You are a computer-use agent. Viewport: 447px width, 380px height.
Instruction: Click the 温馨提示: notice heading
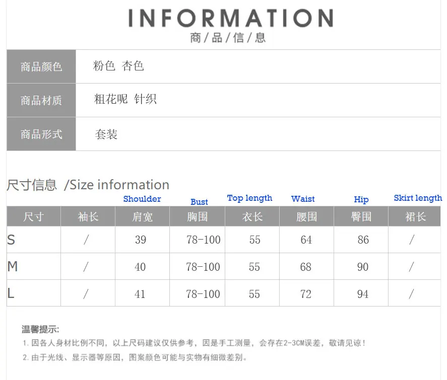pos(40,330)
